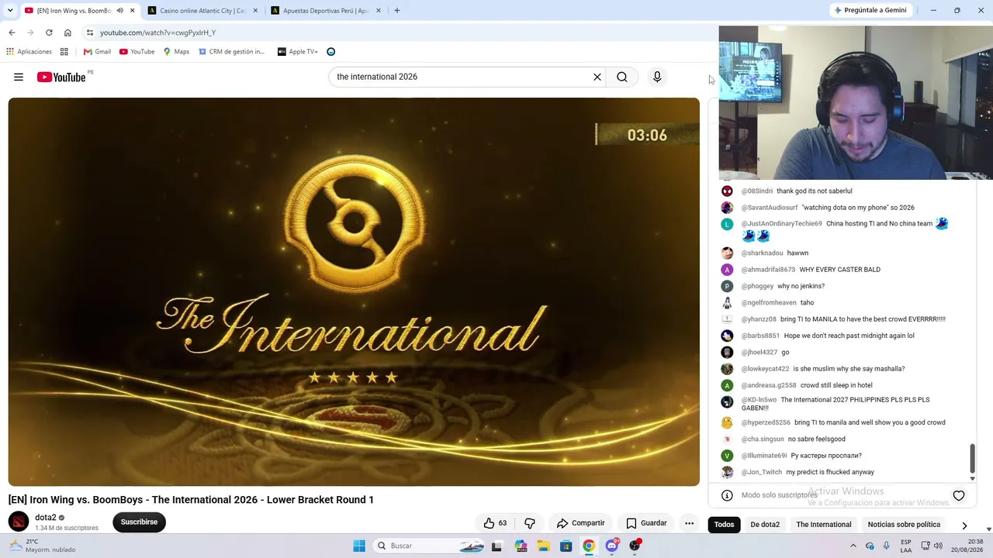Click the live chat scrollbar

pyautogui.click(x=972, y=459)
